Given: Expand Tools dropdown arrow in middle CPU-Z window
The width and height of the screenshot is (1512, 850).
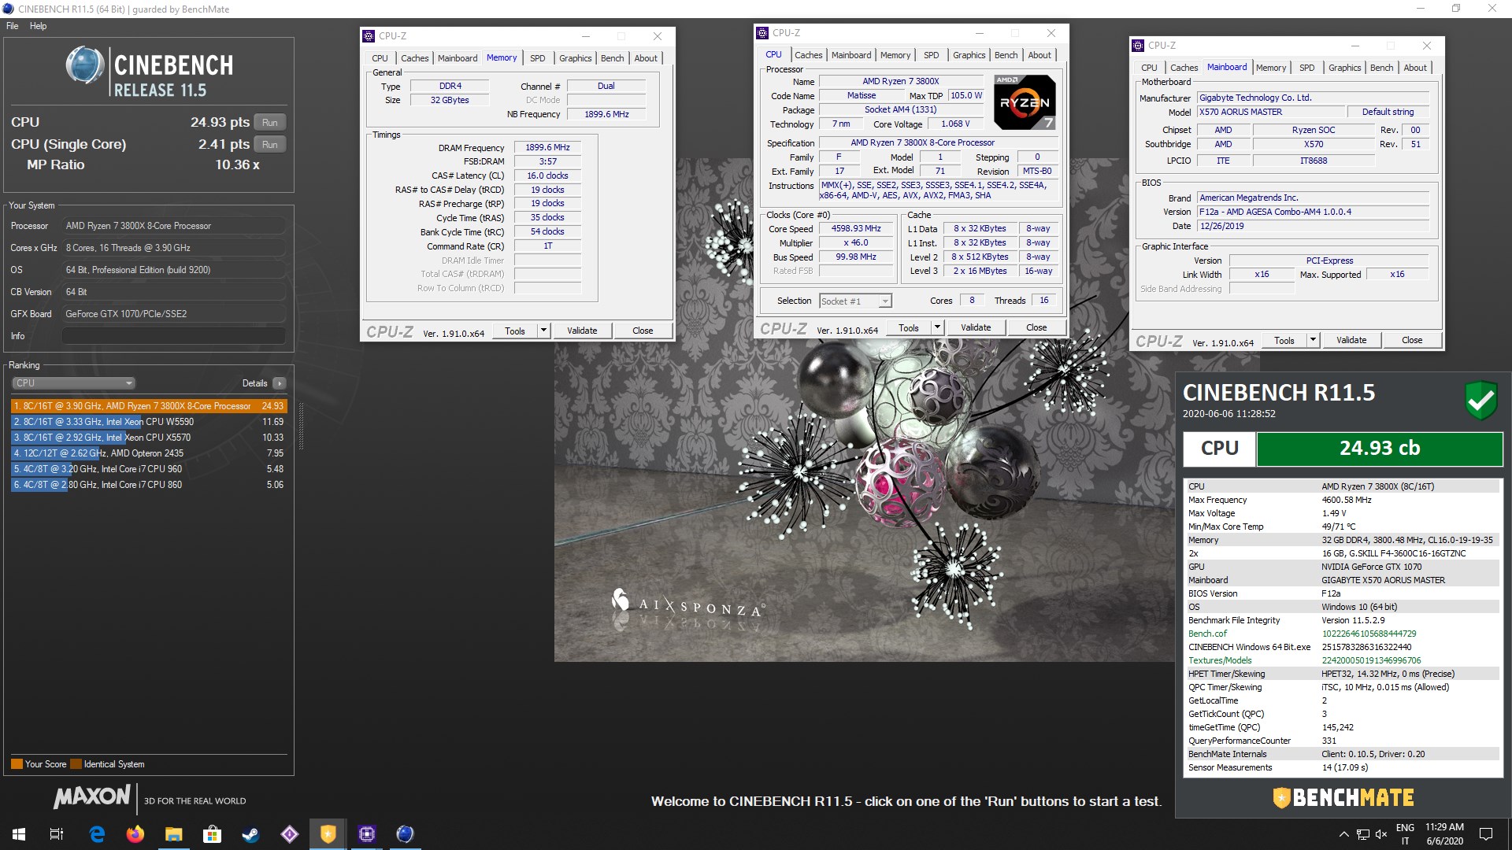Looking at the screenshot, I should (x=937, y=328).
